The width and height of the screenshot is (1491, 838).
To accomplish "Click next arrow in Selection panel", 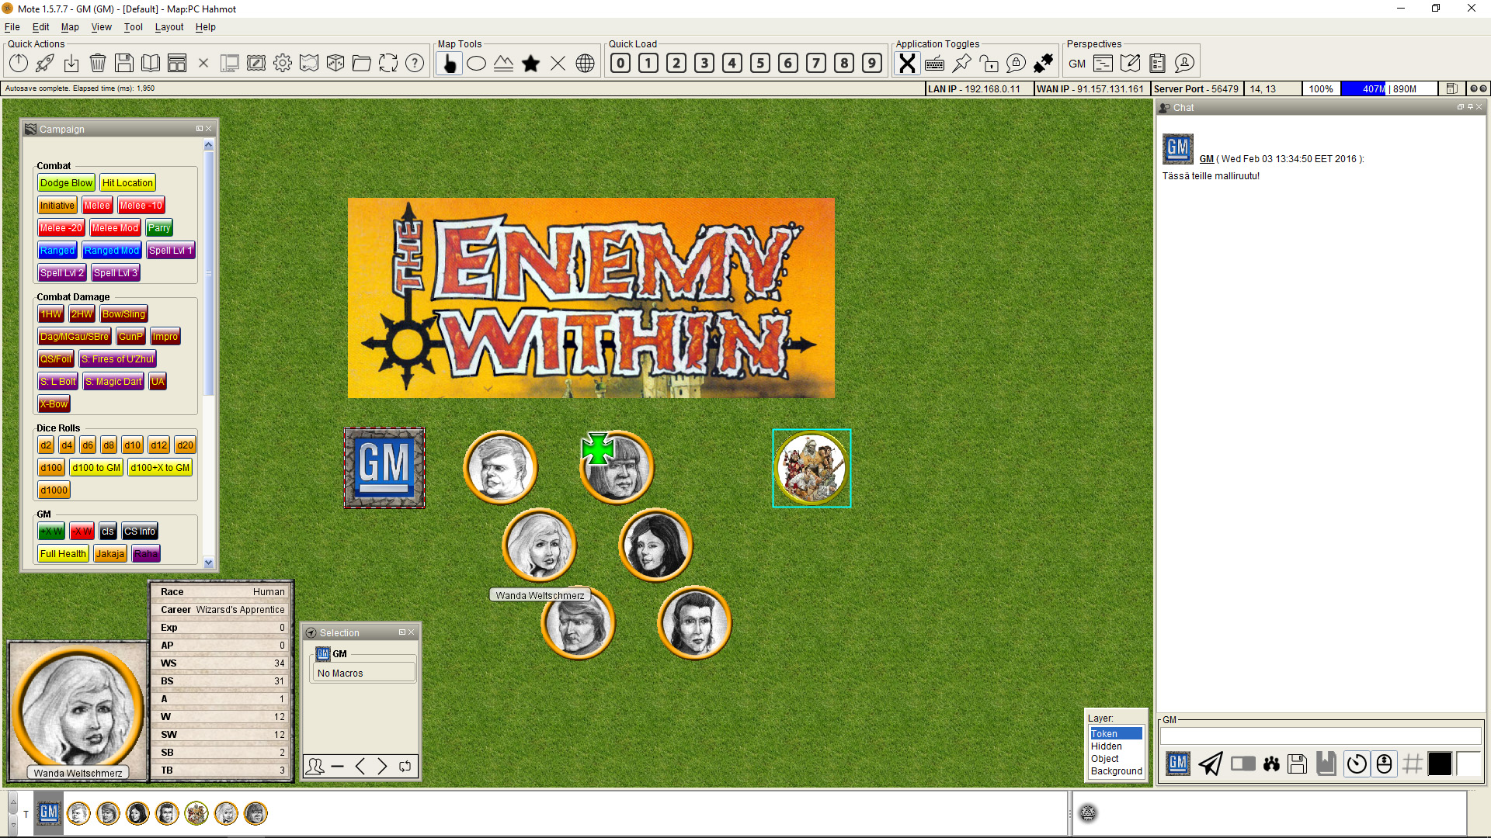I will (x=382, y=767).
